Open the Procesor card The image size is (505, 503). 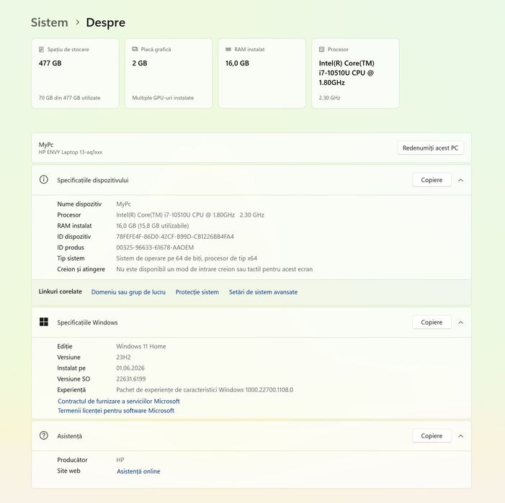click(x=355, y=73)
